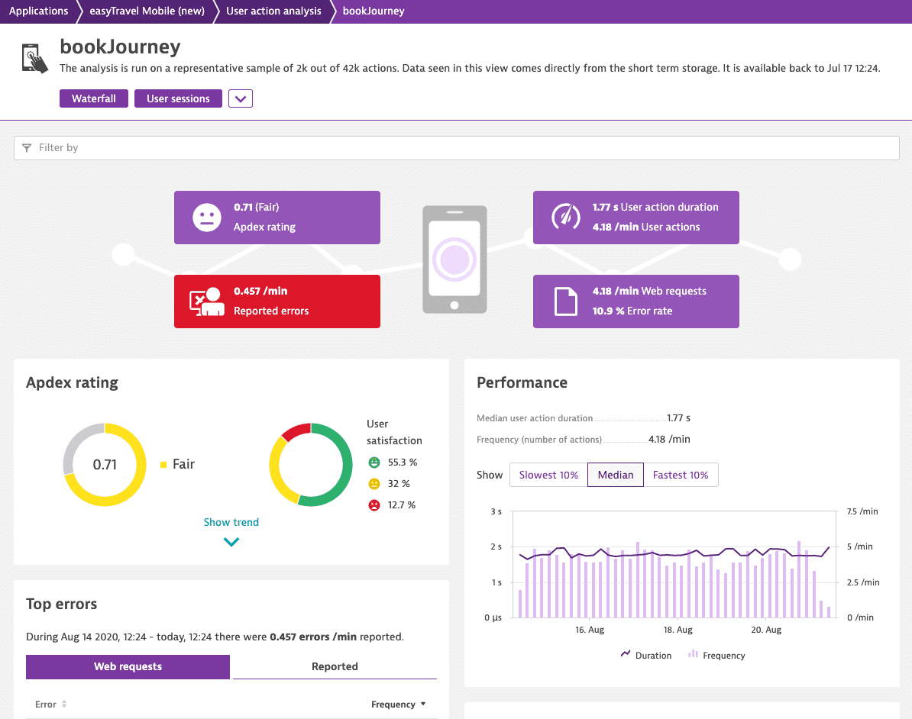The height and width of the screenshot is (719, 912).
Task: Switch to the Reported errors tab
Action: point(335,666)
